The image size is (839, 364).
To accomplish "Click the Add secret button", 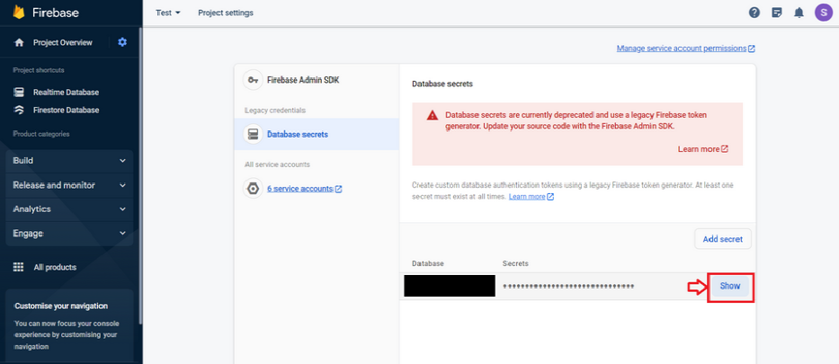I will click(722, 238).
